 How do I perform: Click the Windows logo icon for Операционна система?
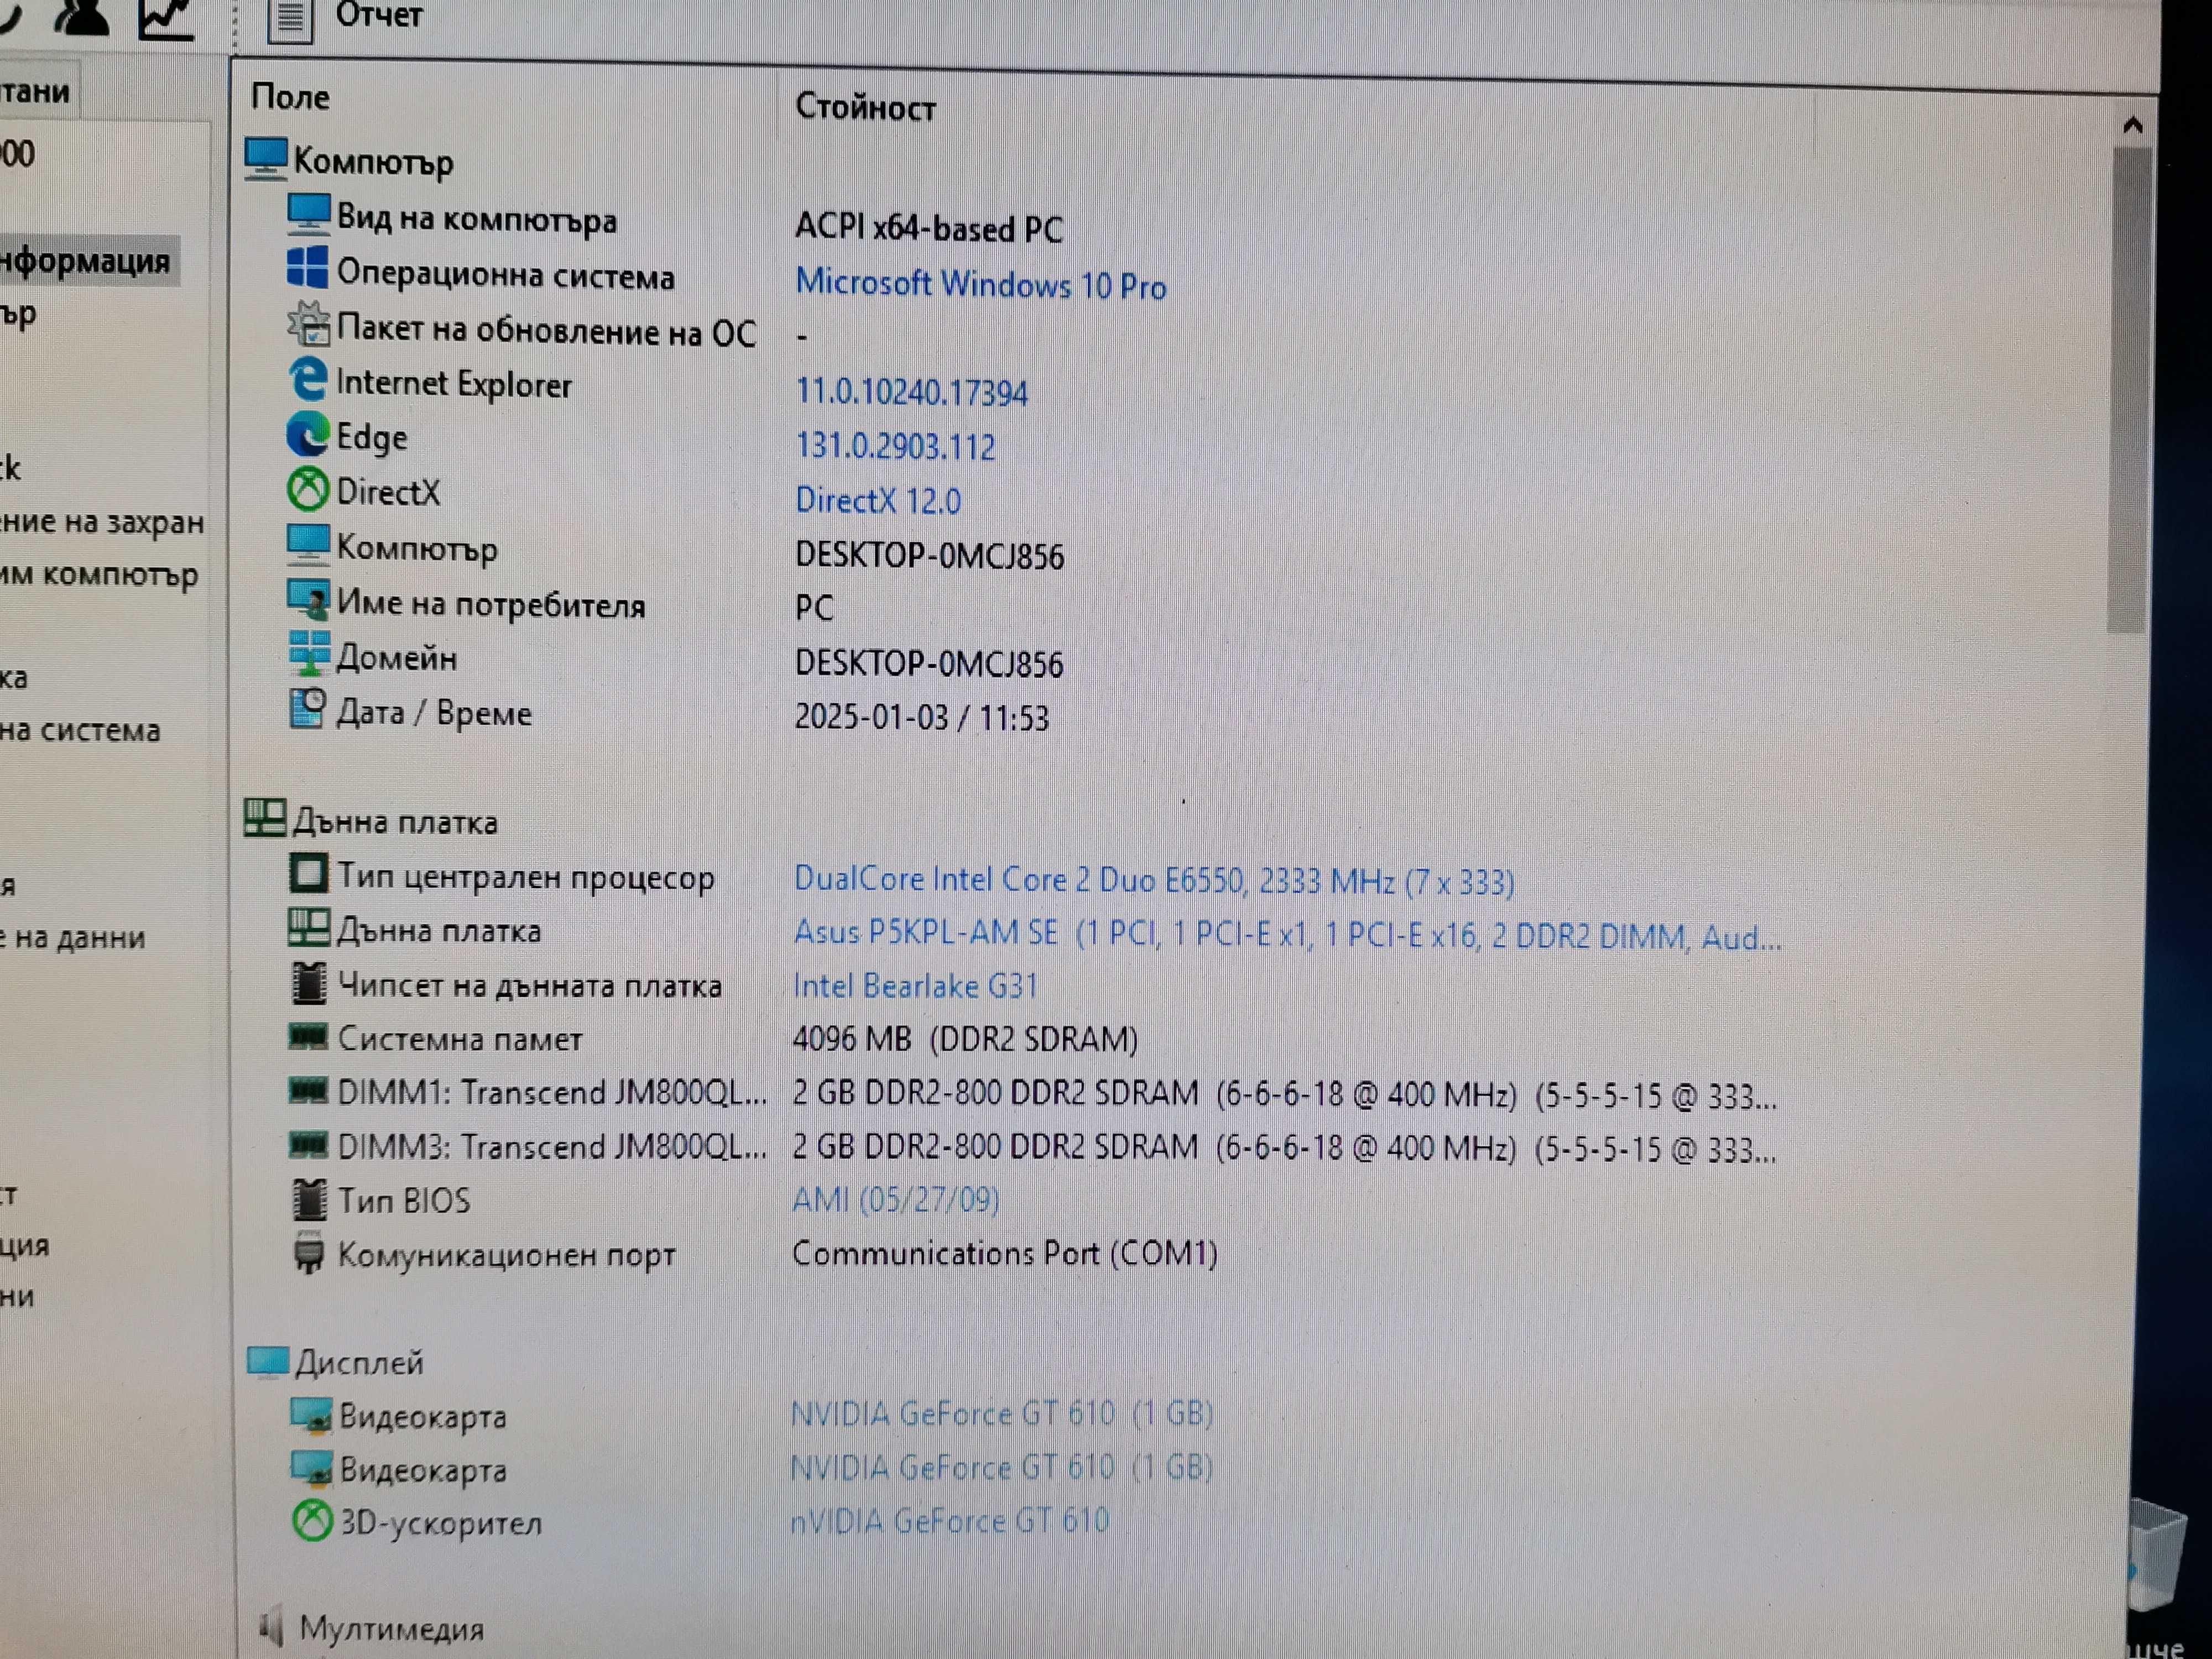307,268
